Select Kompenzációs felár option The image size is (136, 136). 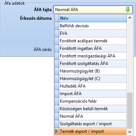point(93,101)
